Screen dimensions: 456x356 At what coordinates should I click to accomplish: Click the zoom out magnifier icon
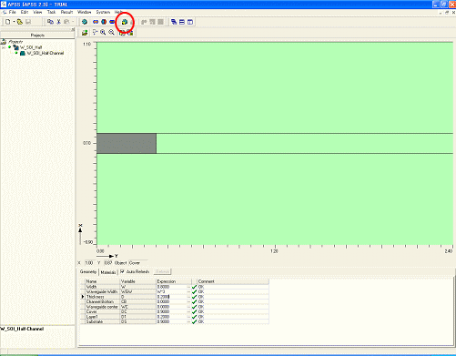point(111,32)
